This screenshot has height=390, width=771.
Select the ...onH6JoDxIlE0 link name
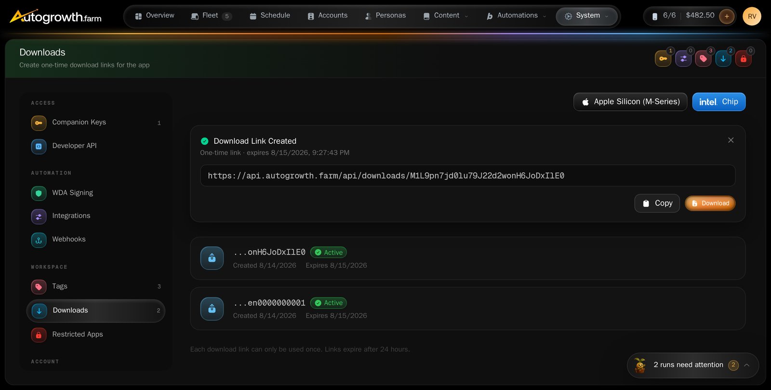click(x=269, y=252)
